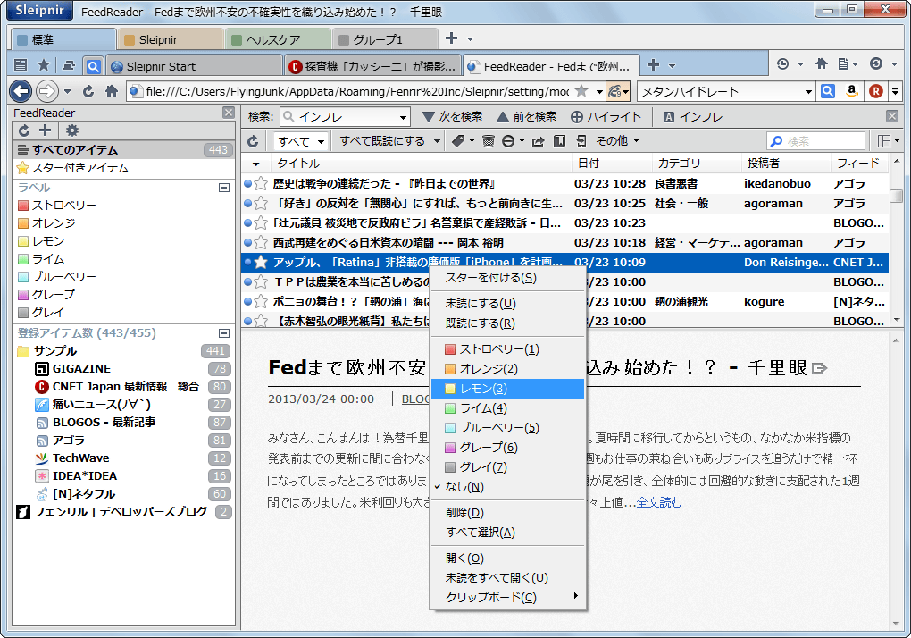This screenshot has height=638, width=911.
Task: Apply レモン(3) yellow label from menu
Action: pos(507,389)
